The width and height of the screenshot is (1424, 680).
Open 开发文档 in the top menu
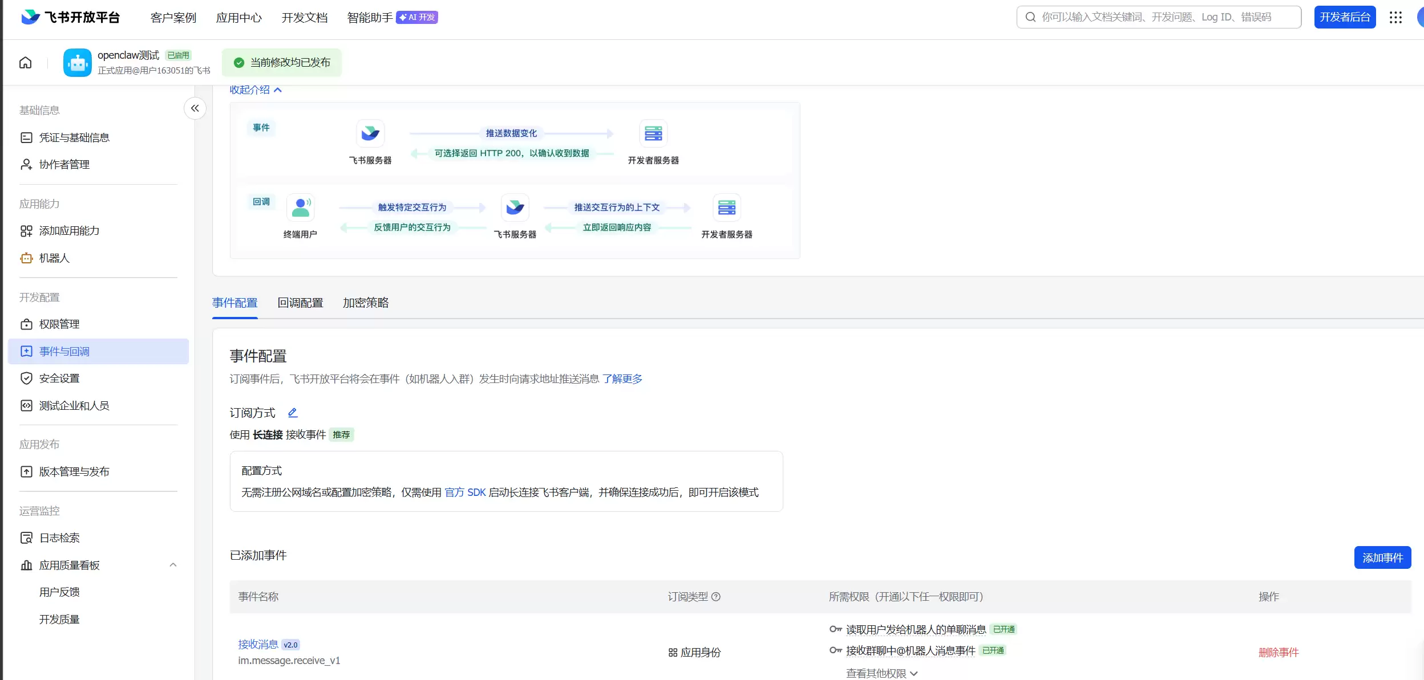[x=304, y=18]
